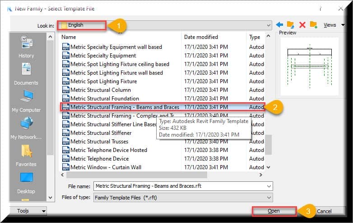This screenshot has height=223, width=353.
Task: Open the Views menu
Action: [334, 25]
